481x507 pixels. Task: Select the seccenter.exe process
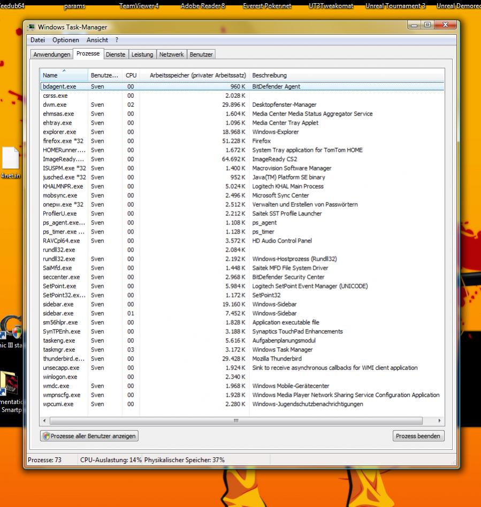[242, 277]
